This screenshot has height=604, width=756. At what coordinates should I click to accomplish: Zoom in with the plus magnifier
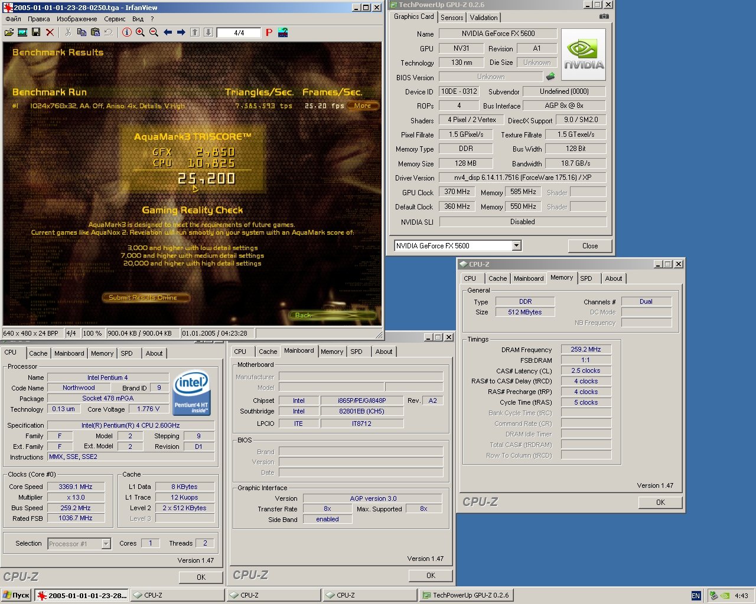click(140, 32)
